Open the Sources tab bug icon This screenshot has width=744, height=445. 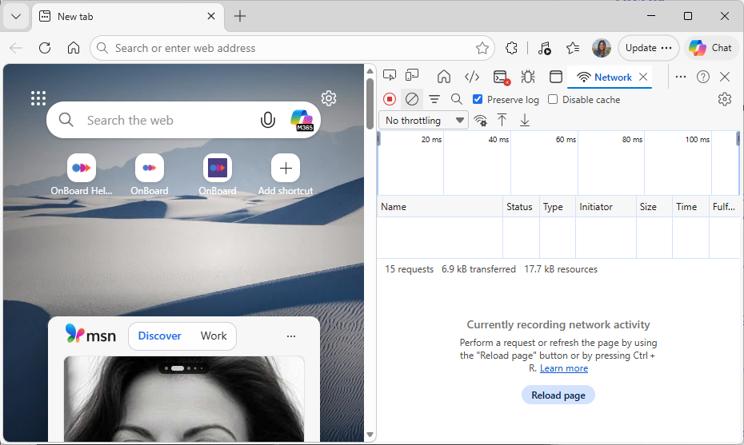(x=528, y=77)
